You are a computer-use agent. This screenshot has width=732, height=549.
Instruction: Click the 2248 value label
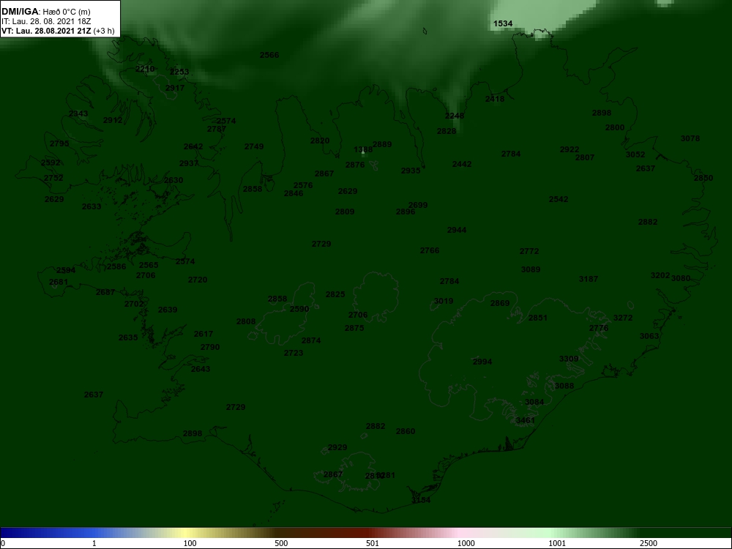455,116
